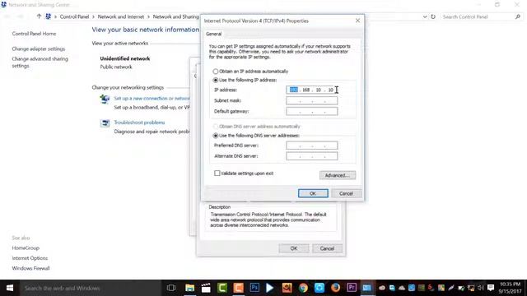Click OK in IPv4 Properties dialog
The width and height of the screenshot is (527, 296).
pyautogui.click(x=313, y=193)
